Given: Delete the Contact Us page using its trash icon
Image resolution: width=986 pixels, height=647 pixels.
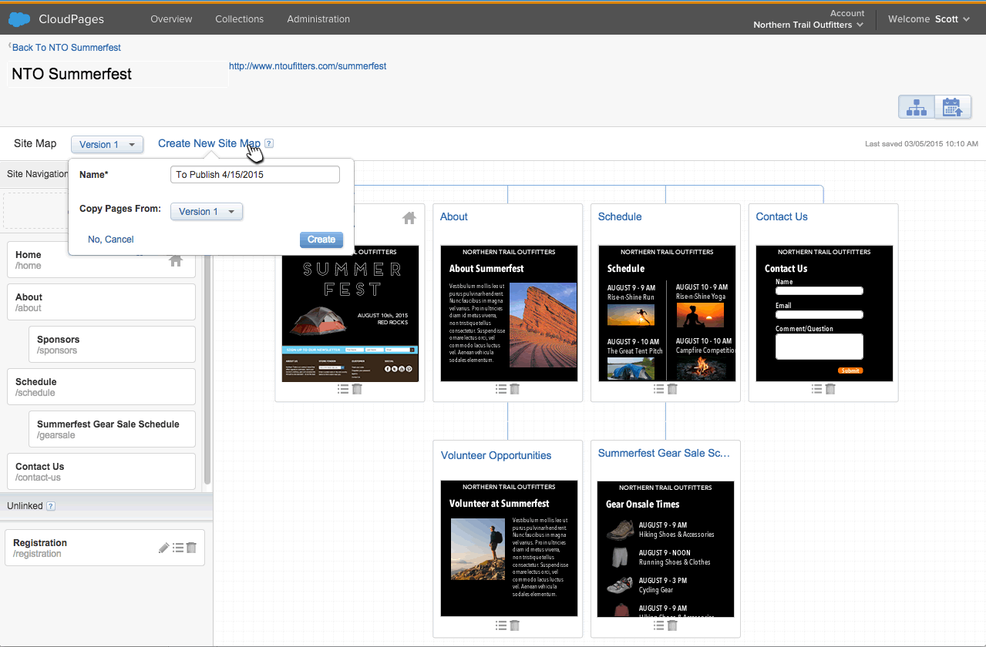Looking at the screenshot, I should tap(831, 389).
